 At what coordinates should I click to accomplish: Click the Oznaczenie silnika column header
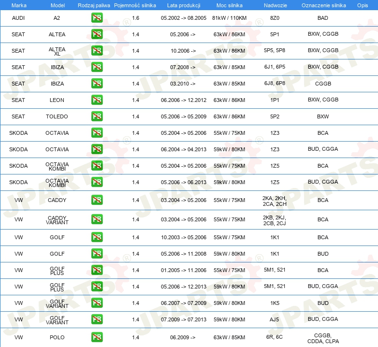click(323, 5)
